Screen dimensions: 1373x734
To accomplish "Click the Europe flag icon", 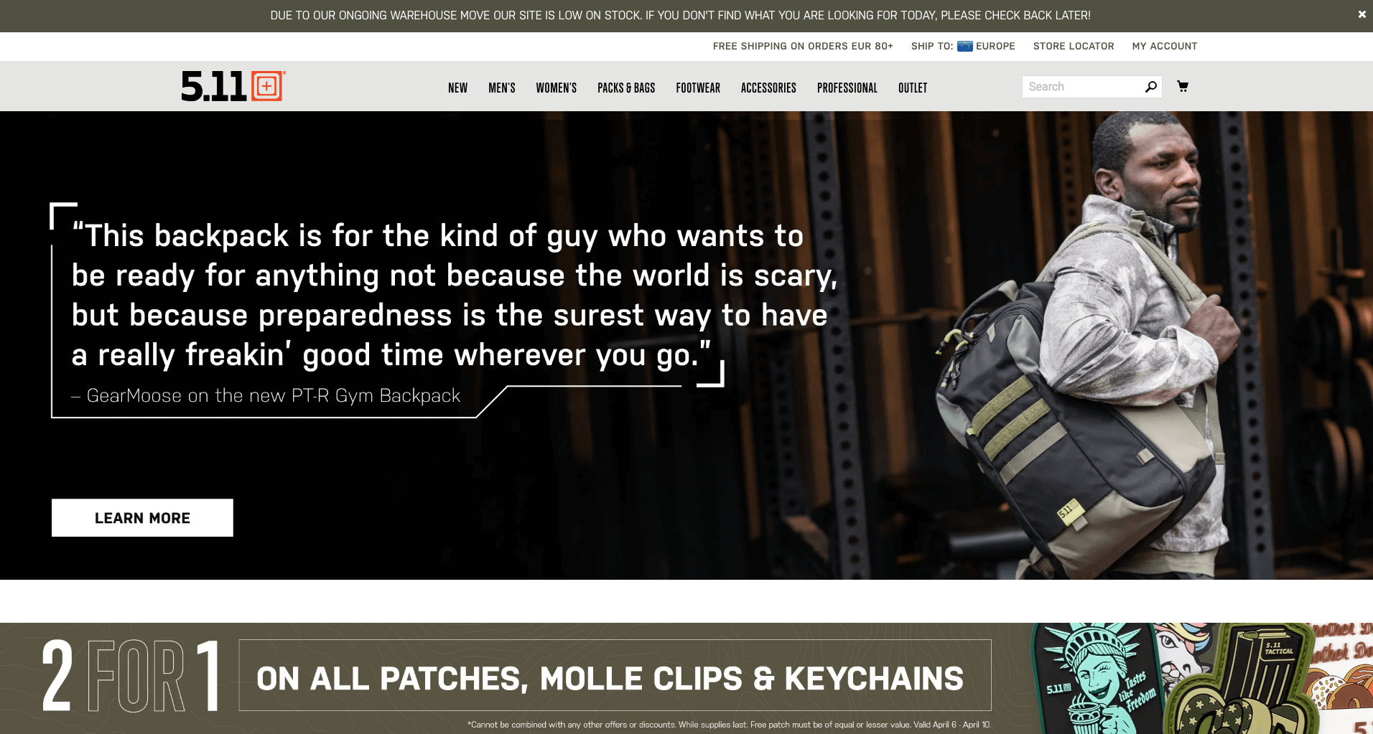I will 964,46.
